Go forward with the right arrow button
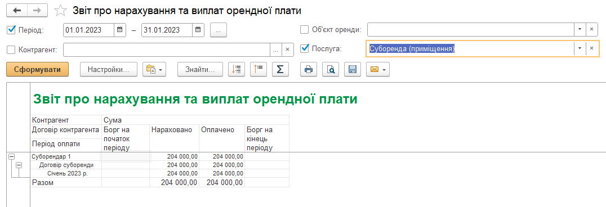The height and width of the screenshot is (207, 606). [x=38, y=11]
